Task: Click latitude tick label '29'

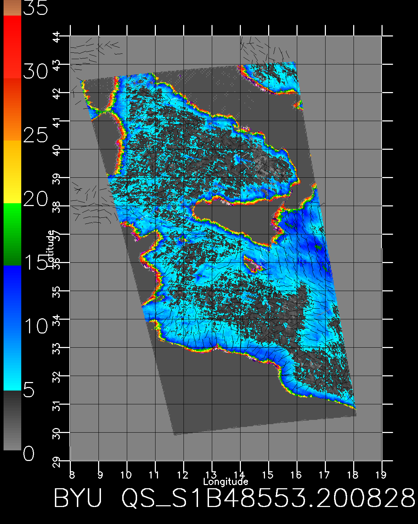Action: coord(57,462)
